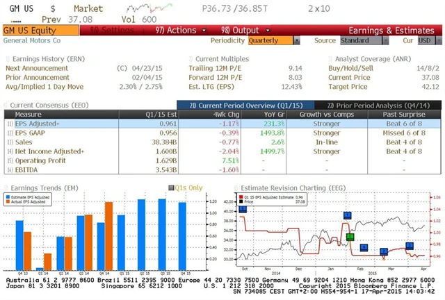This screenshot has height=300, width=445.
Task: Open the 90) Settings menu
Action: [106, 31]
